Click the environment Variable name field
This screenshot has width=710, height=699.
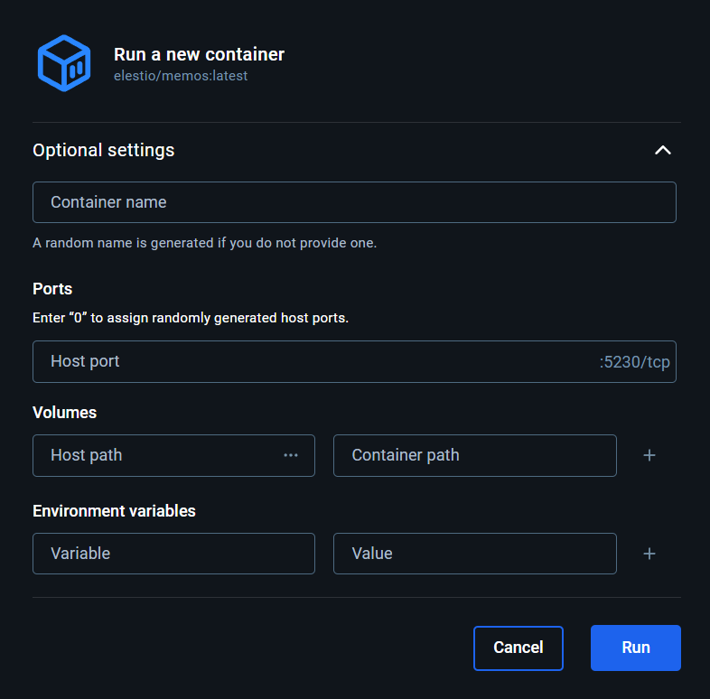[173, 554]
